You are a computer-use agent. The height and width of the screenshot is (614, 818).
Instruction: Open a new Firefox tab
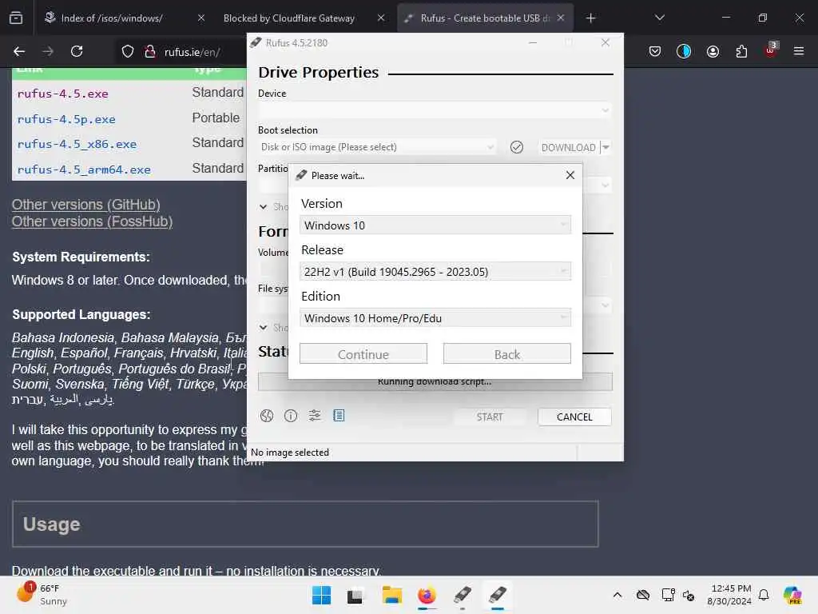click(590, 18)
